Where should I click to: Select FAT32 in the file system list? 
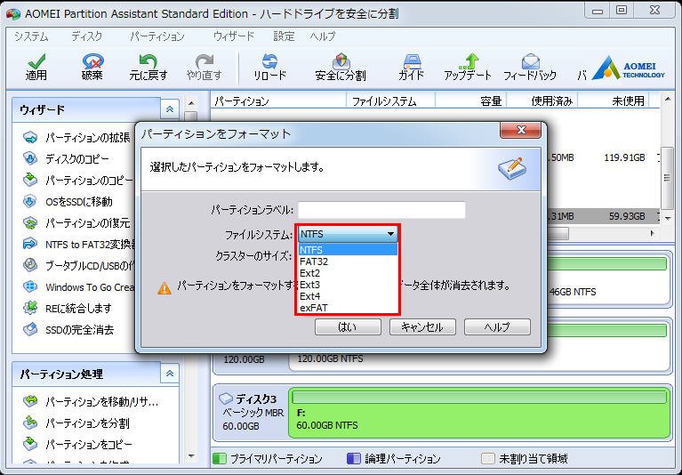348,262
